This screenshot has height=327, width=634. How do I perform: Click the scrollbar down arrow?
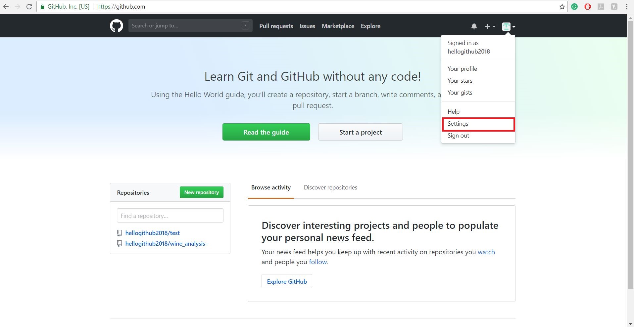coord(630,324)
